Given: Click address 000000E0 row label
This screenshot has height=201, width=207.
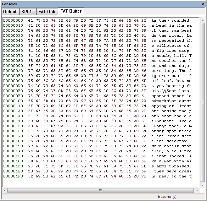Looking at the screenshot, I should pyautogui.click(x=13, y=91).
